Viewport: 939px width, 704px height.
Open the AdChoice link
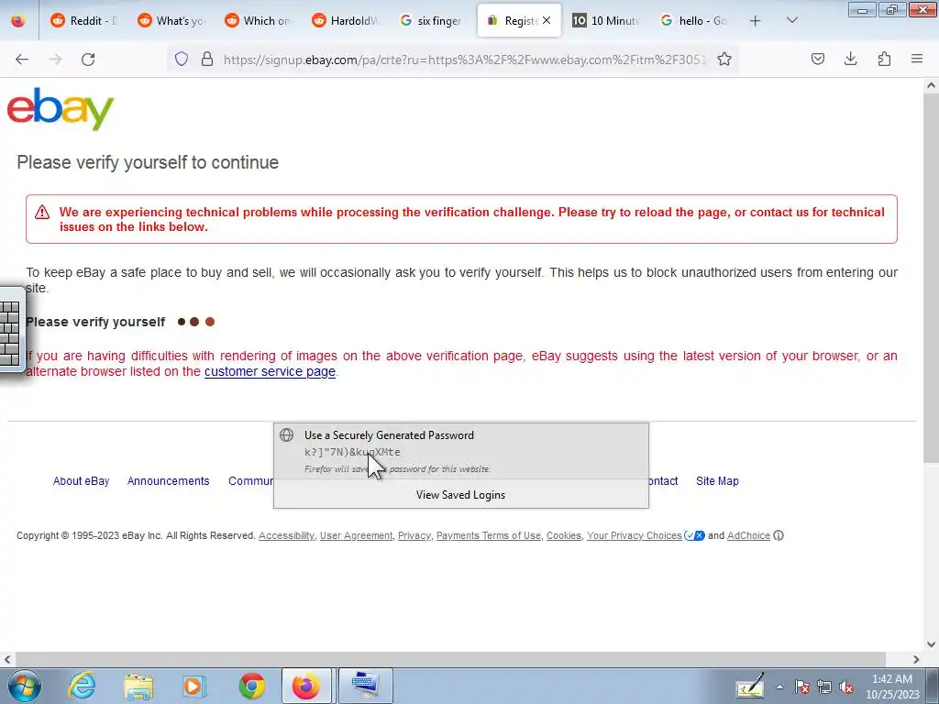click(748, 535)
